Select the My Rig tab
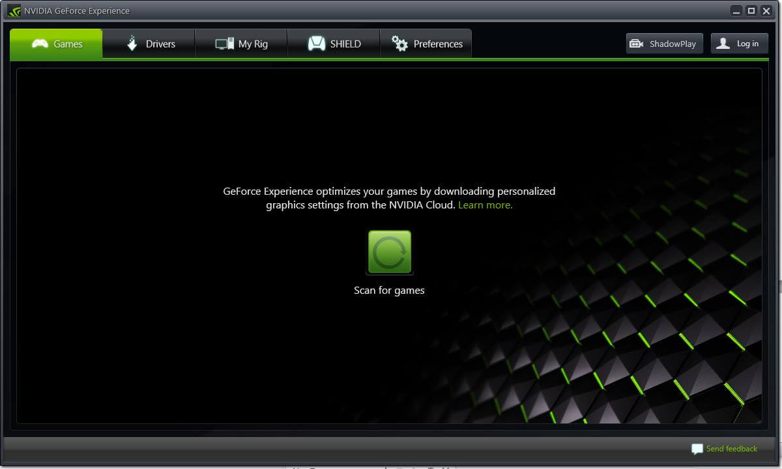The width and height of the screenshot is (782, 469). (241, 44)
